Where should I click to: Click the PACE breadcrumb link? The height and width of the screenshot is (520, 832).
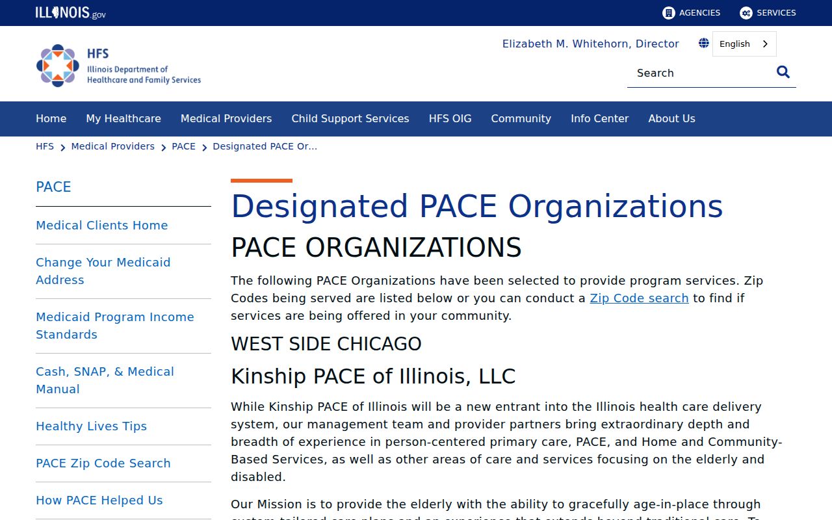pos(184,146)
